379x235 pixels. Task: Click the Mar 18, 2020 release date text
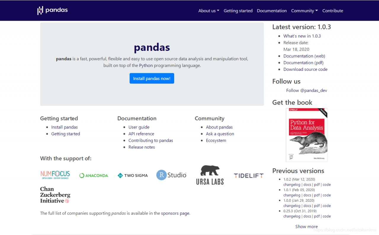(x=296, y=49)
